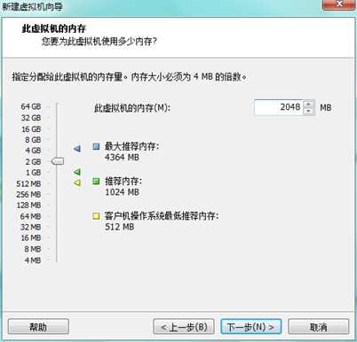357x342 pixels.
Task: Click the 4 MB scale label at the bottom of the scale
Action: pos(33,260)
